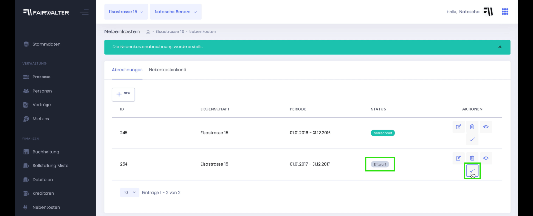
Task: View Abrechnung 254 with the eye icon
Action: pos(486,158)
